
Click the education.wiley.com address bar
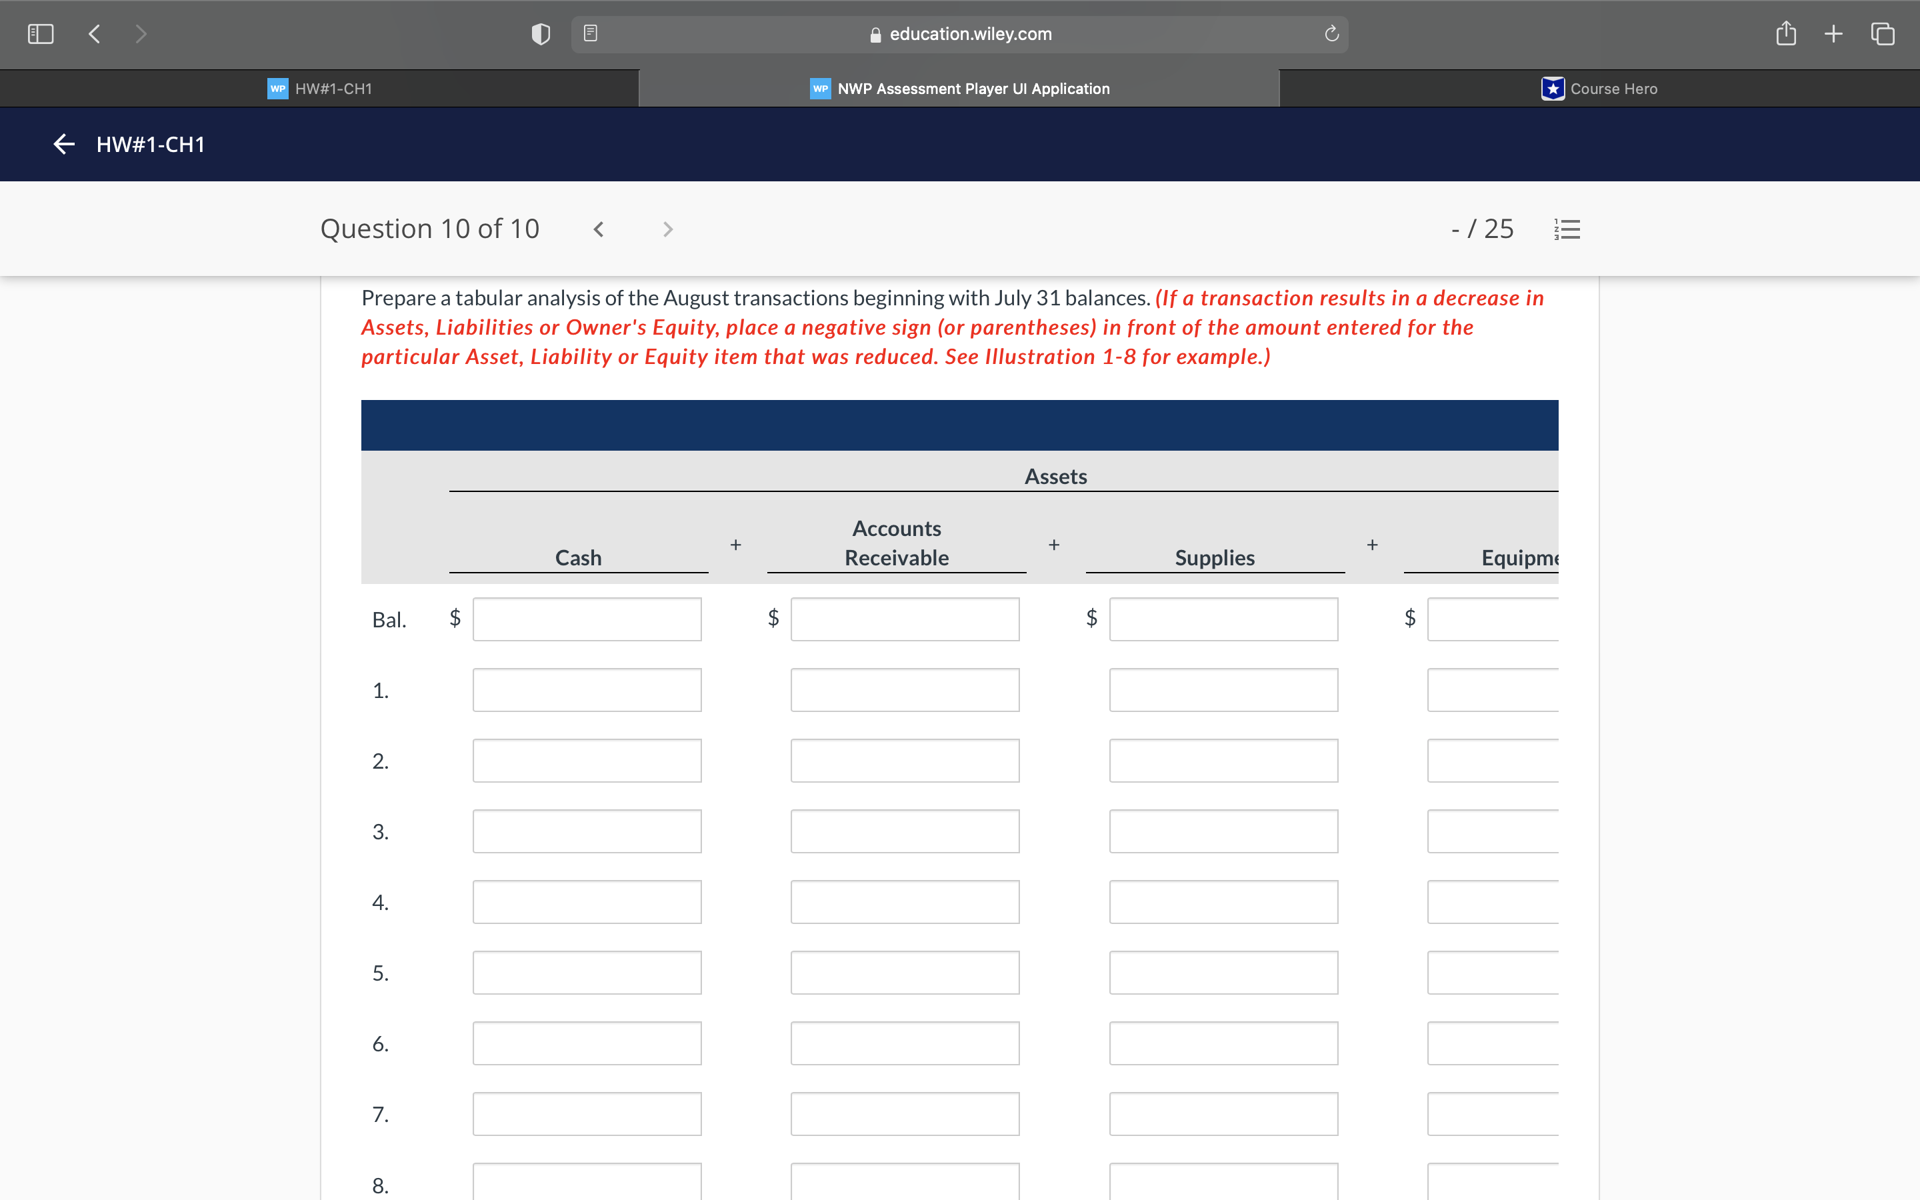959,34
